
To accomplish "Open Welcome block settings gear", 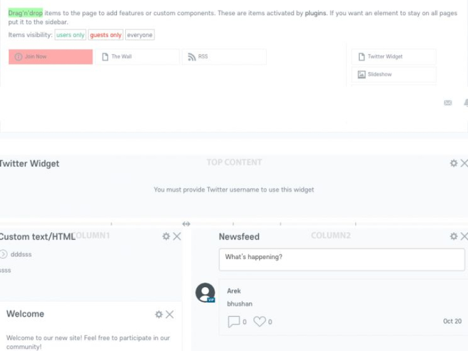I will coord(159,314).
